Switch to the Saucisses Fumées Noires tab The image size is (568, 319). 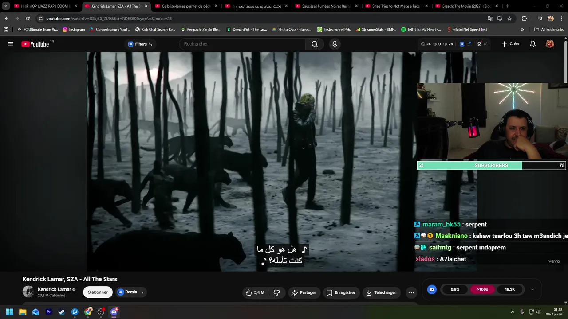pos(326,6)
